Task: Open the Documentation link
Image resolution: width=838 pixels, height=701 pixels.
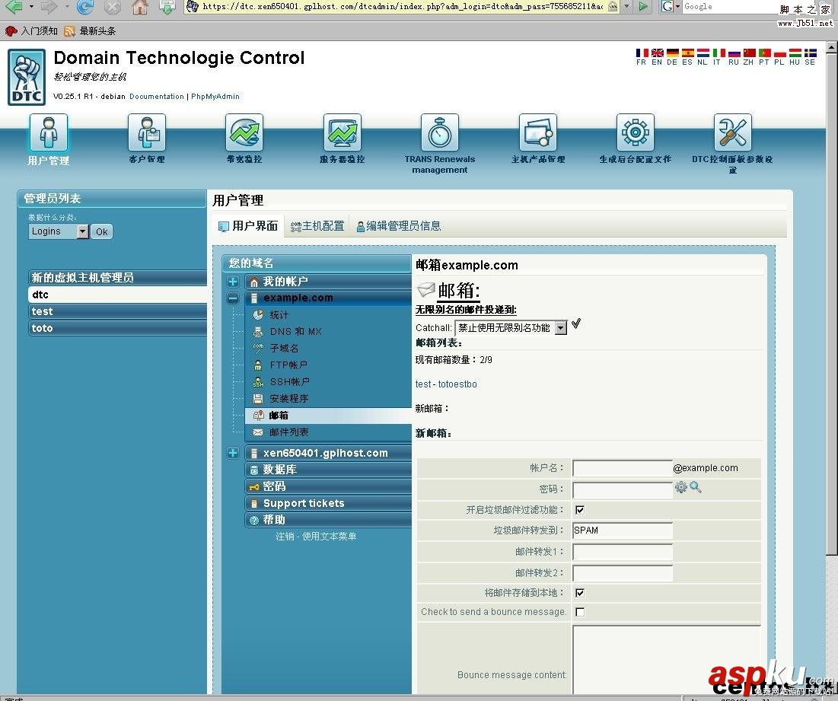Action: point(157,97)
